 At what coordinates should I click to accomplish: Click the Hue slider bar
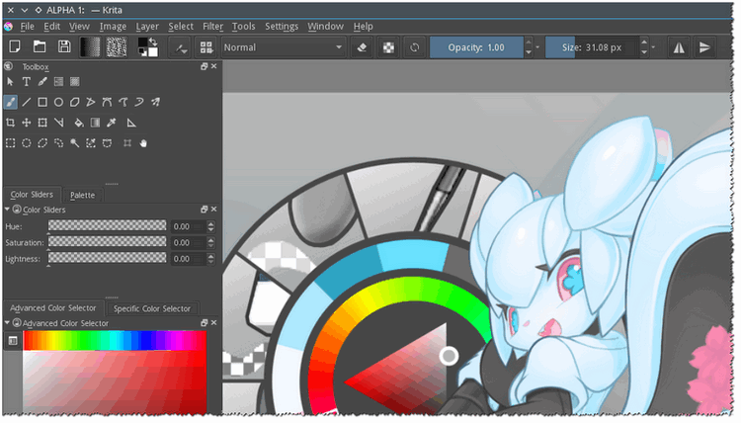coord(108,225)
